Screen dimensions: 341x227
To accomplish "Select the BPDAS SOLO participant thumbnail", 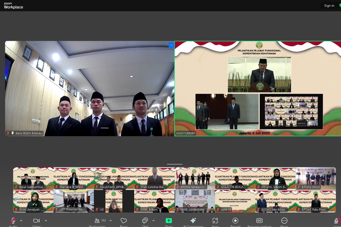I will 316,178.
